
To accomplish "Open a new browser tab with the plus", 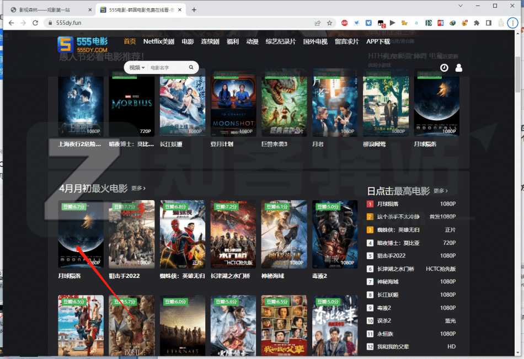I will [x=193, y=9].
